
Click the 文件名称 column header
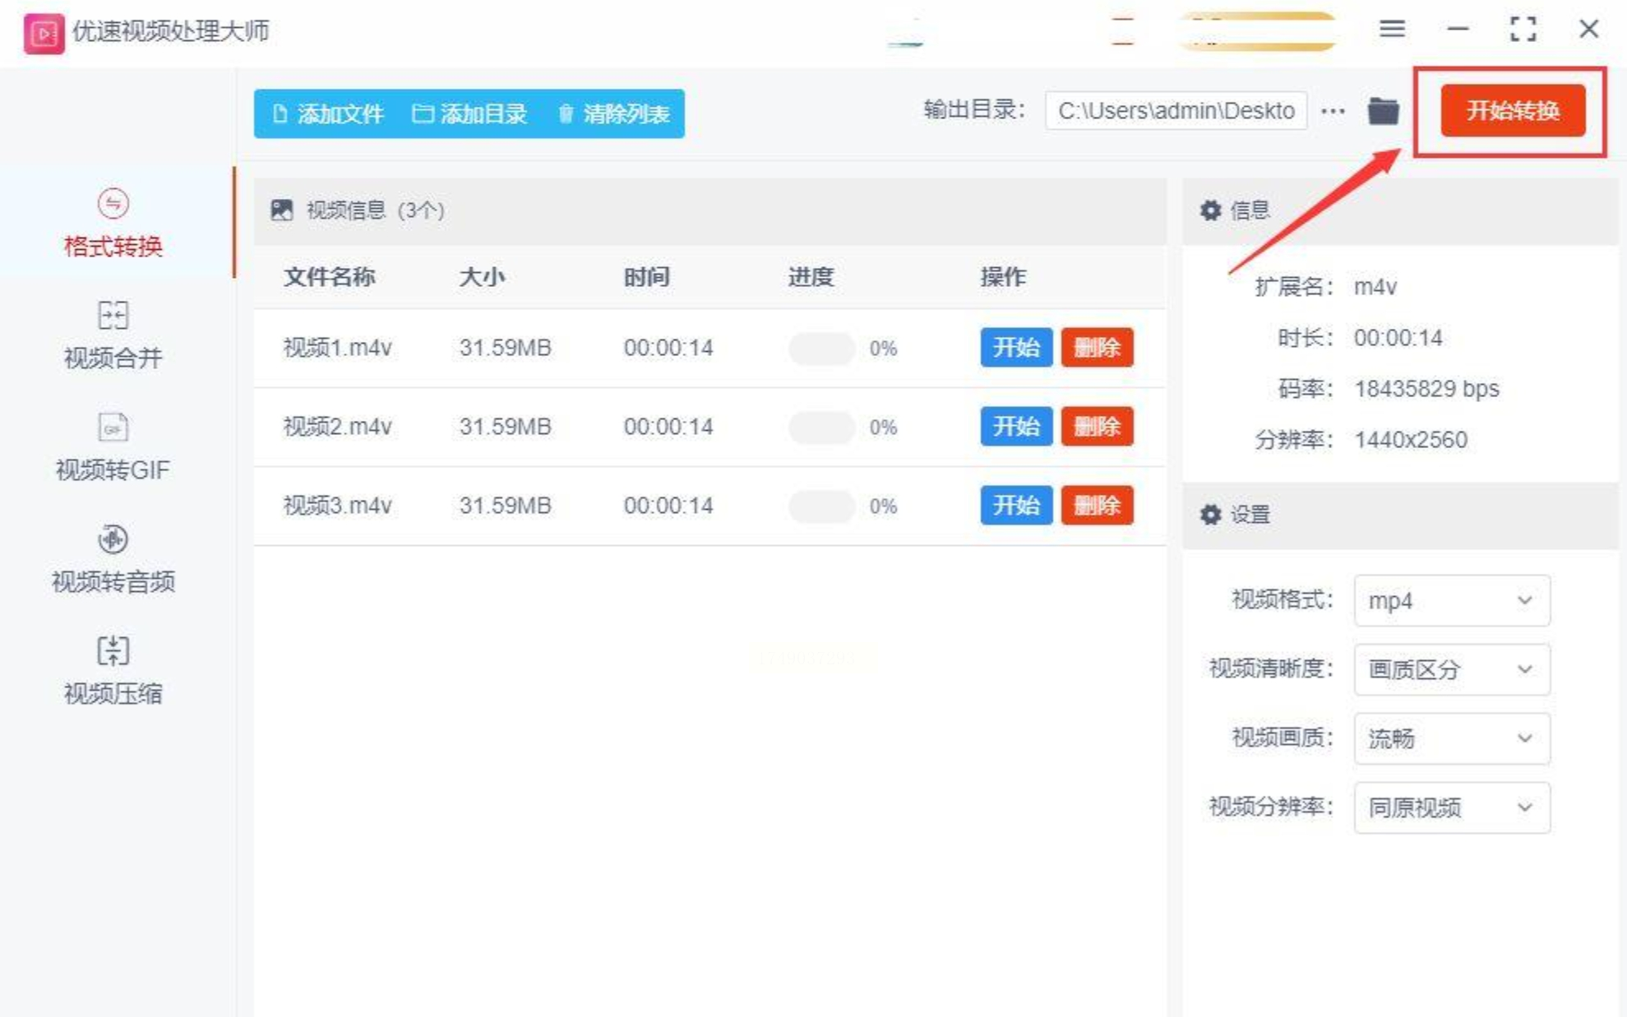[x=329, y=277]
